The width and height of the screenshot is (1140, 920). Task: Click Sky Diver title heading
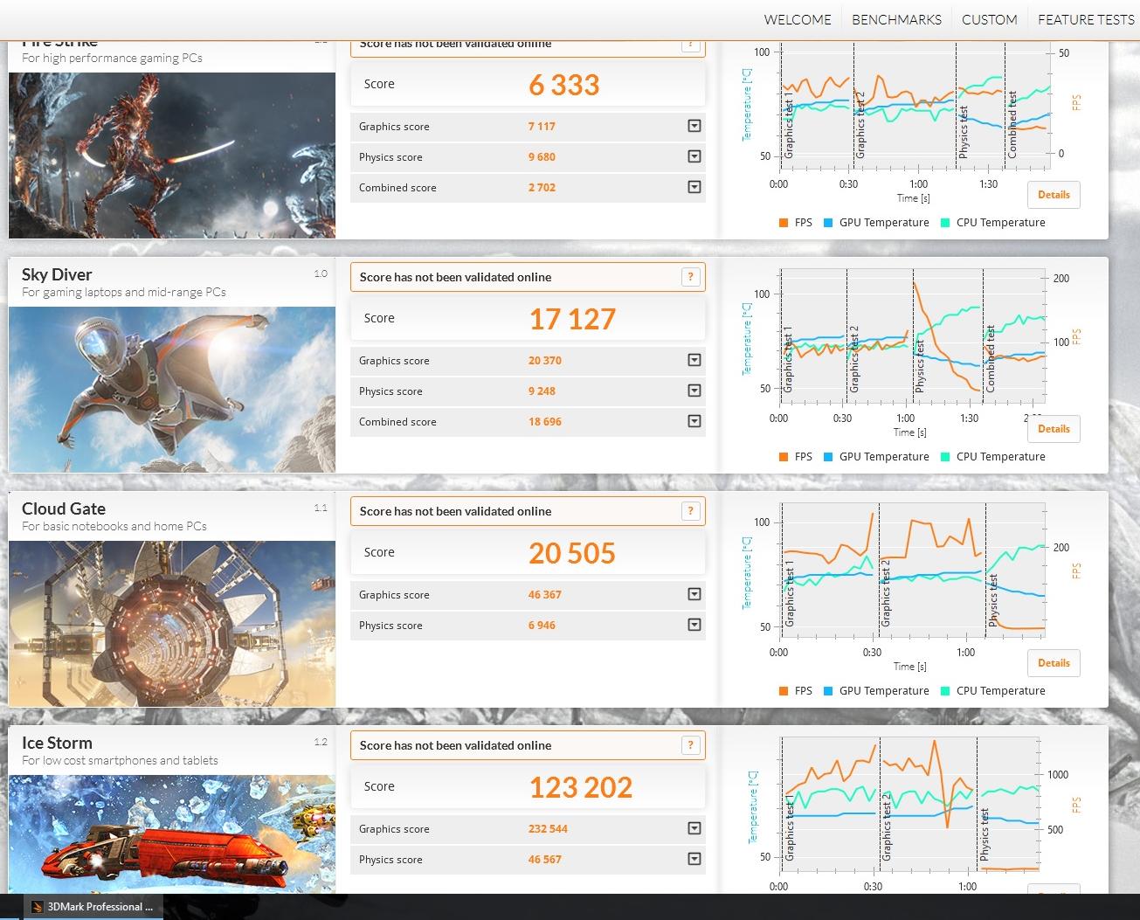(57, 274)
